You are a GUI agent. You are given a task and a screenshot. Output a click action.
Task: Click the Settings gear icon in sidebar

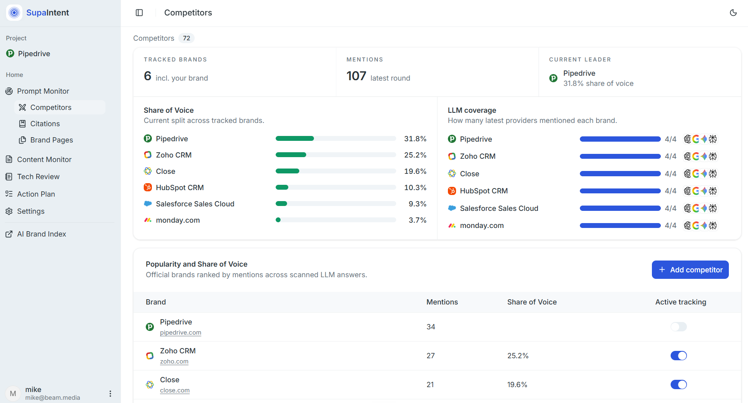pos(9,211)
